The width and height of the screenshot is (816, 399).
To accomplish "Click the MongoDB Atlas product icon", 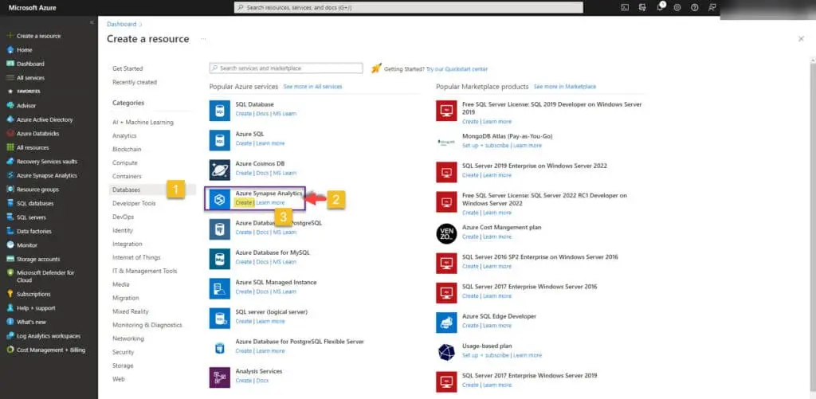I will (446, 141).
